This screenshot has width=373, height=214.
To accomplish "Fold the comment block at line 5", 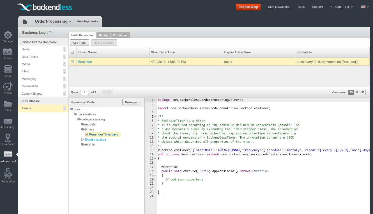I will click(x=155, y=117).
